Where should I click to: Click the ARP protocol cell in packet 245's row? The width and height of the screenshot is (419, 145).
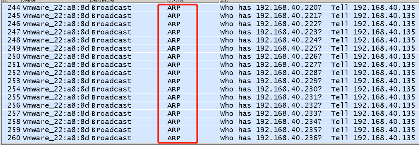click(174, 16)
